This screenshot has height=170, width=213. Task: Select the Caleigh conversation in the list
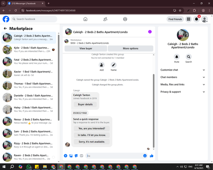[x=29, y=38]
